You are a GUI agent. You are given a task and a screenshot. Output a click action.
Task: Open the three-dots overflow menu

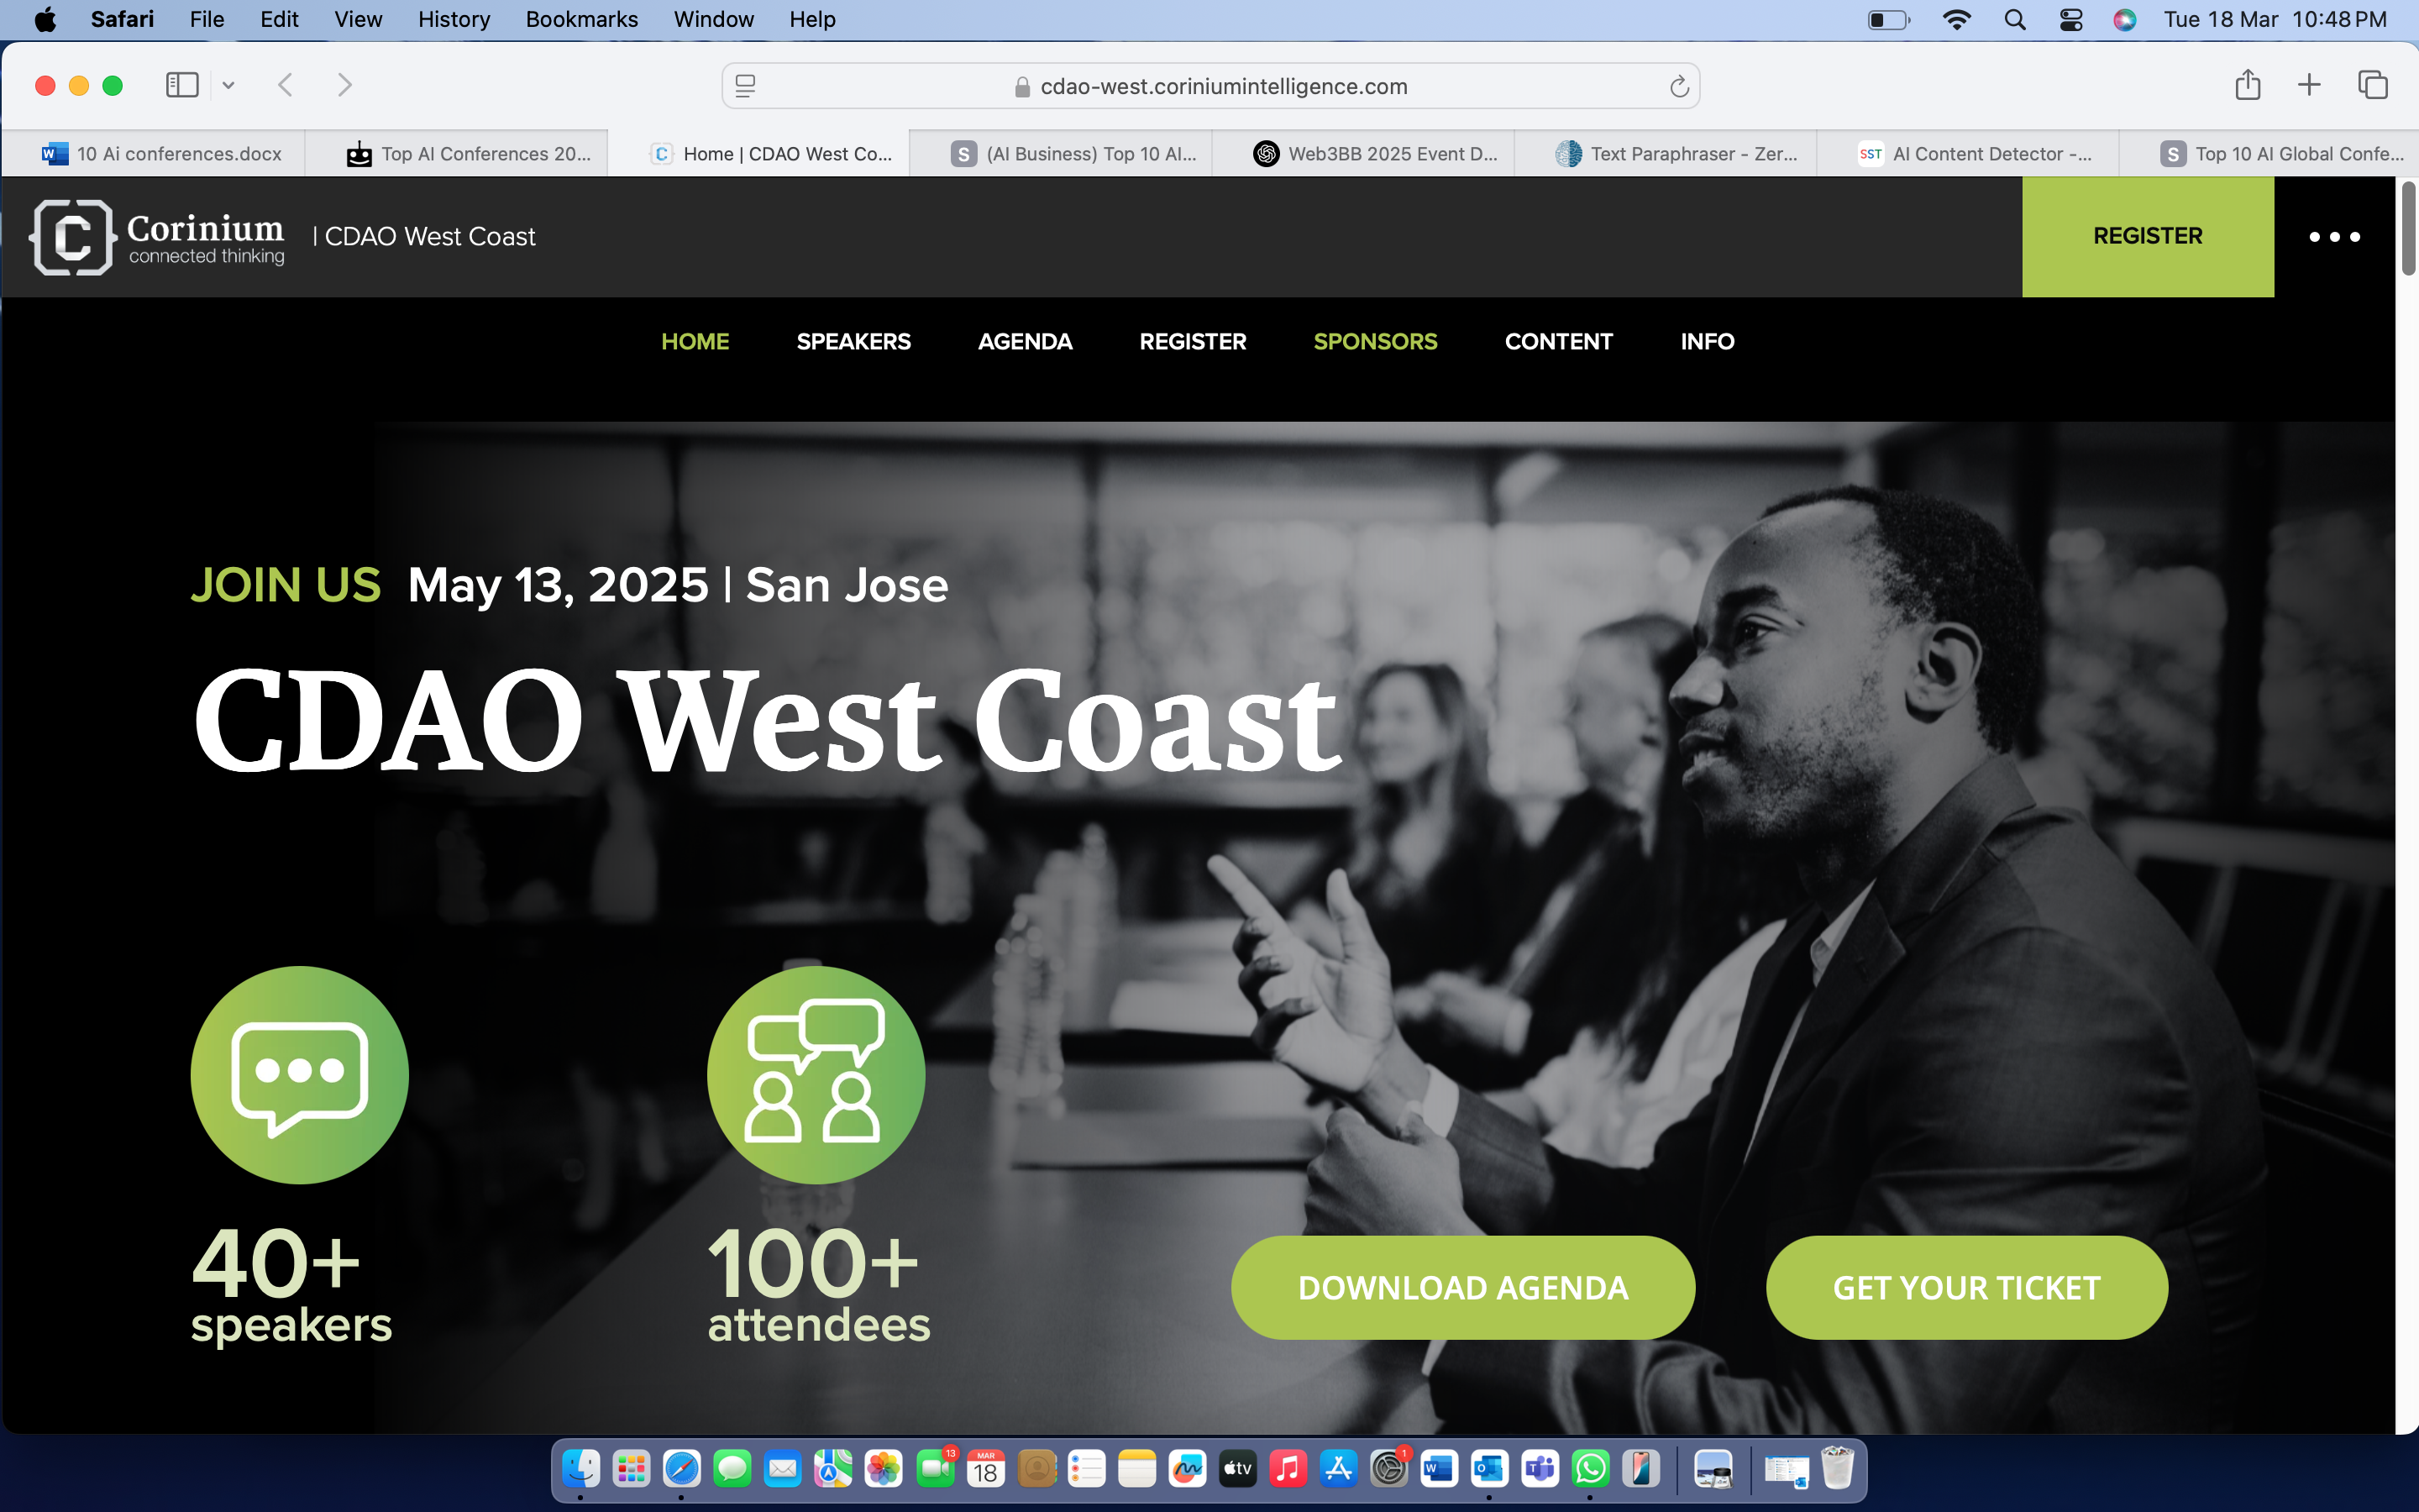pyautogui.click(x=2334, y=237)
